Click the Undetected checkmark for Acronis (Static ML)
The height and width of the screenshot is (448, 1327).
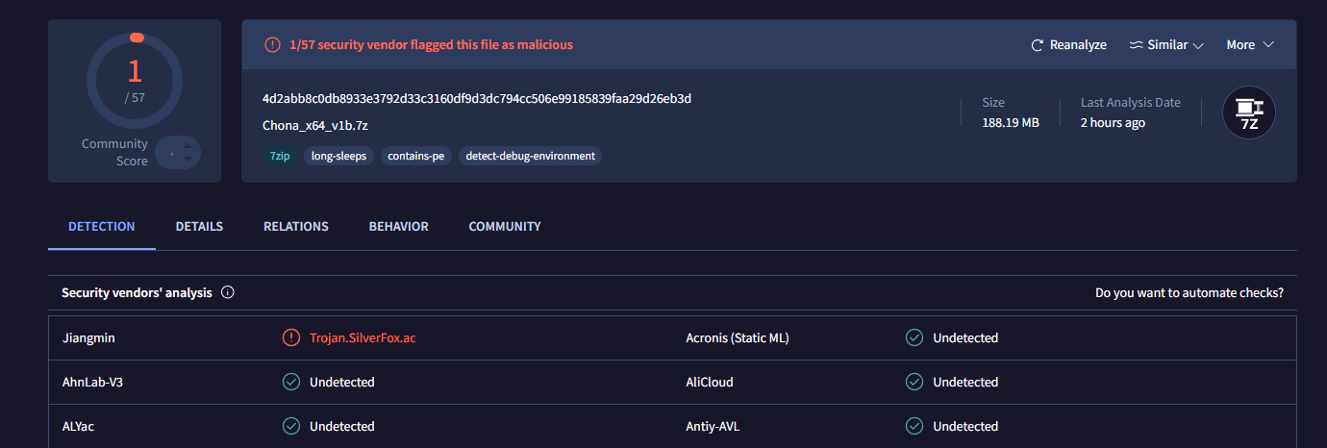point(914,338)
